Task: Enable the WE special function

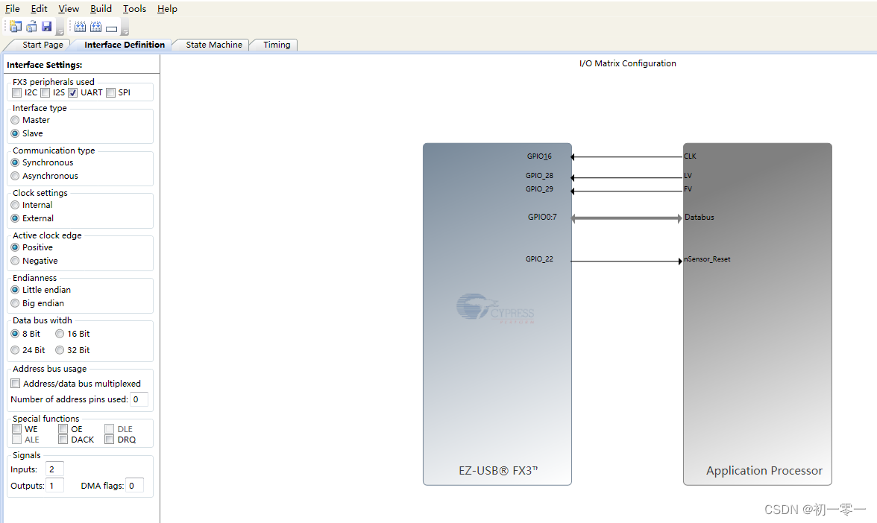Action: (16, 429)
